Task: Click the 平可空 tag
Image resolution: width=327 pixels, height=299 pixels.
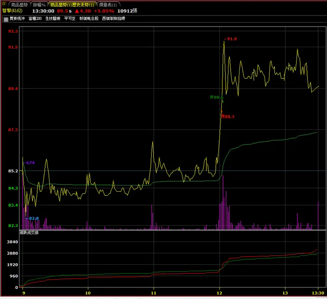Action: pos(70,19)
